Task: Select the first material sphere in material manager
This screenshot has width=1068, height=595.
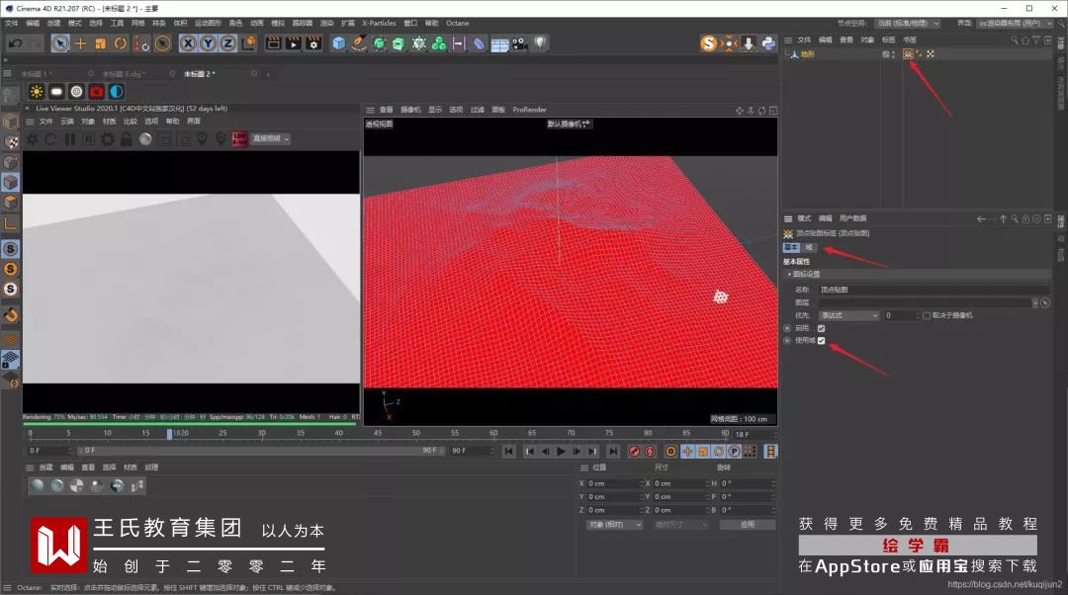Action: pos(38,485)
